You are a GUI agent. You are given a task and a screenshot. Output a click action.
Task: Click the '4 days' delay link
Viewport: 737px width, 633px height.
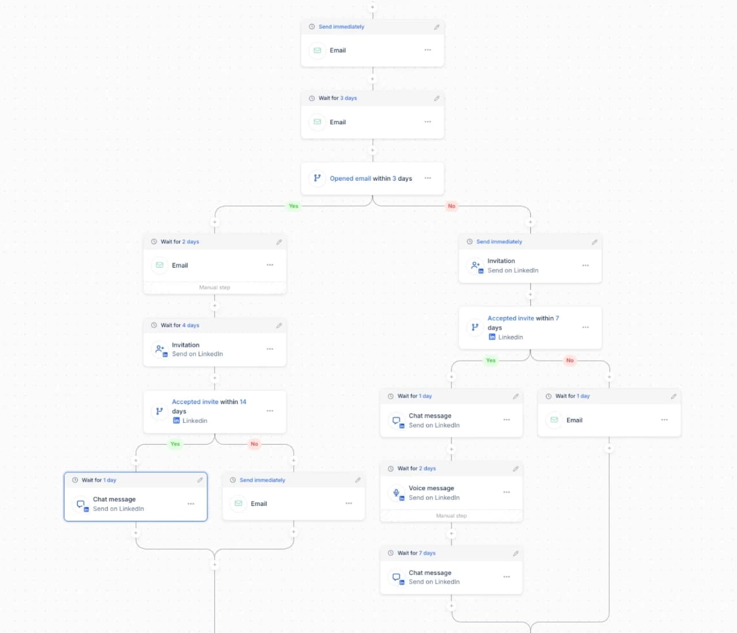point(191,326)
